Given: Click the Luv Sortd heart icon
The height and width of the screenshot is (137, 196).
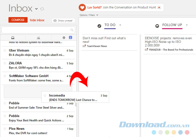Looking at the screenshot, I should point(82,7).
